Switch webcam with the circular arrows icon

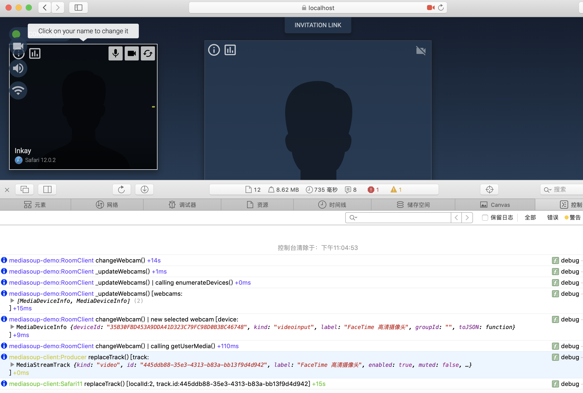[x=148, y=53]
